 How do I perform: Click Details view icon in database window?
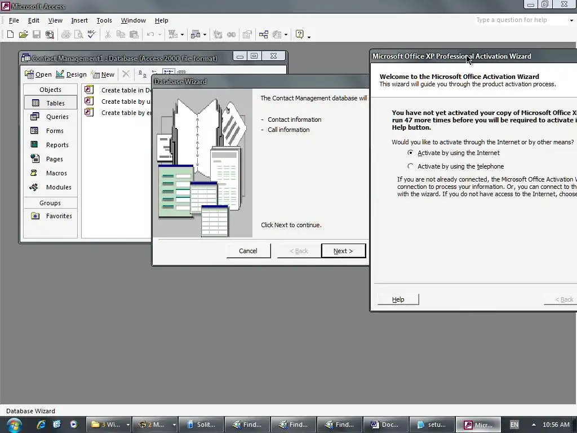tap(181, 72)
